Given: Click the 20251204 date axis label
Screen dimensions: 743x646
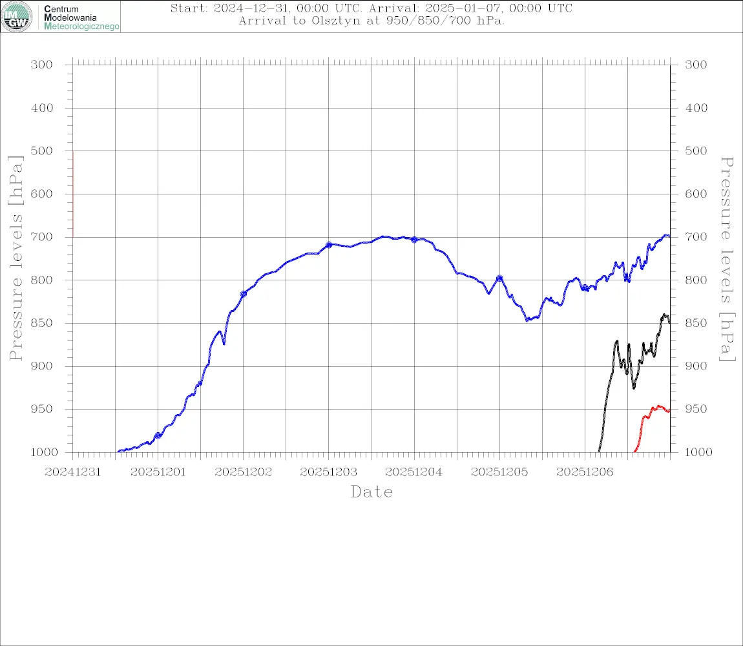Looking at the screenshot, I should pos(414,472).
